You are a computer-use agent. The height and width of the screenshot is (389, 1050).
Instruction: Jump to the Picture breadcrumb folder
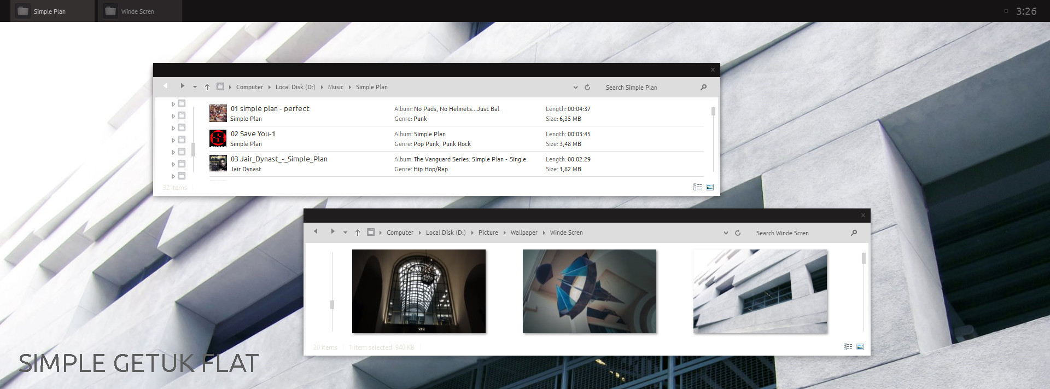[x=488, y=233]
